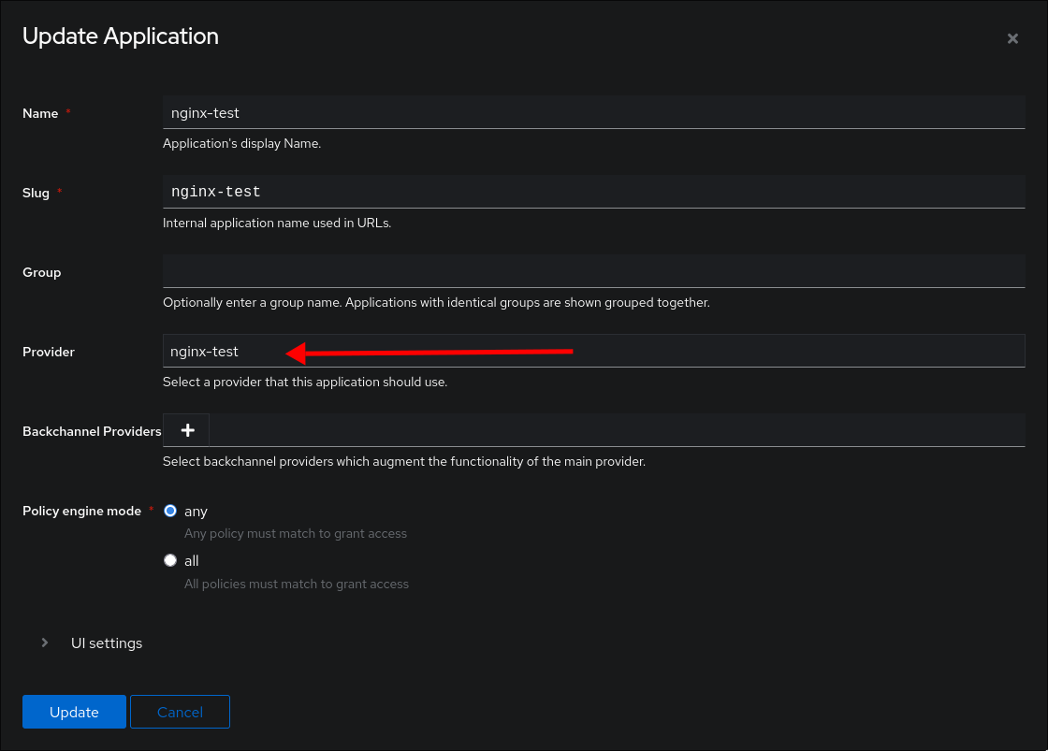Viewport: 1048px width, 751px height.
Task: Click 'Select a provider that this application' hint
Action: (305, 383)
